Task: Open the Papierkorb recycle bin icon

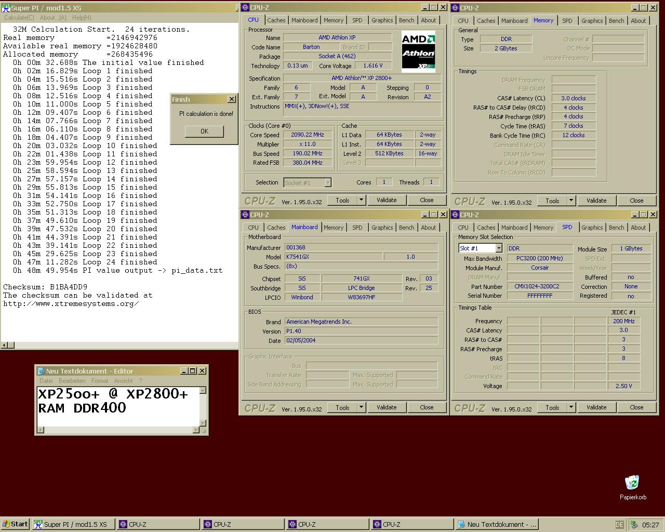Action: (632, 483)
